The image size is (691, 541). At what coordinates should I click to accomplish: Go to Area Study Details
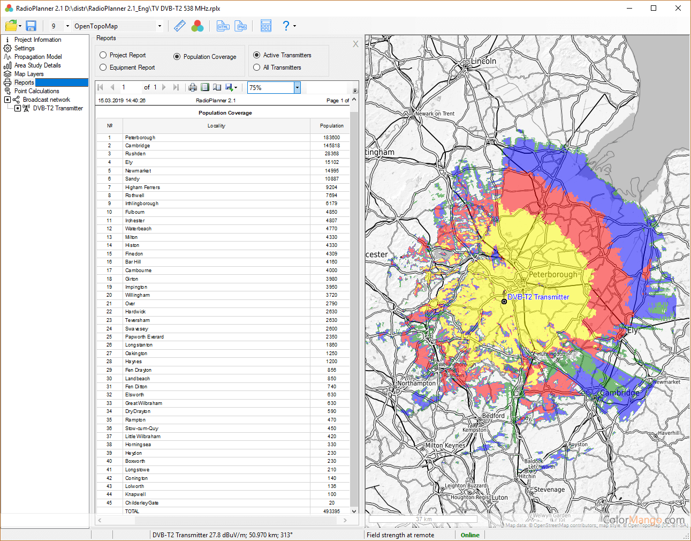click(37, 65)
